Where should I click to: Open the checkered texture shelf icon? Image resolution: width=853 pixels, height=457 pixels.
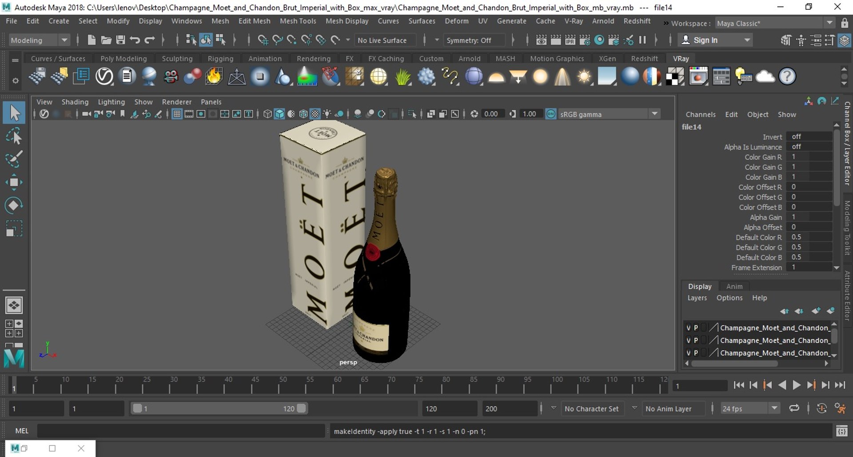coord(675,76)
